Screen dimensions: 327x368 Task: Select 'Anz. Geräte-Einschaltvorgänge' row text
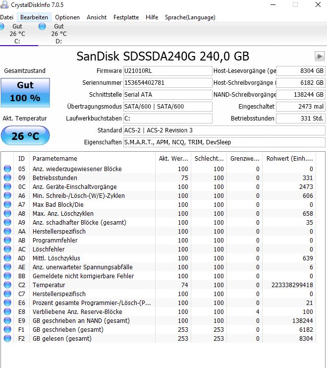pos(74,187)
